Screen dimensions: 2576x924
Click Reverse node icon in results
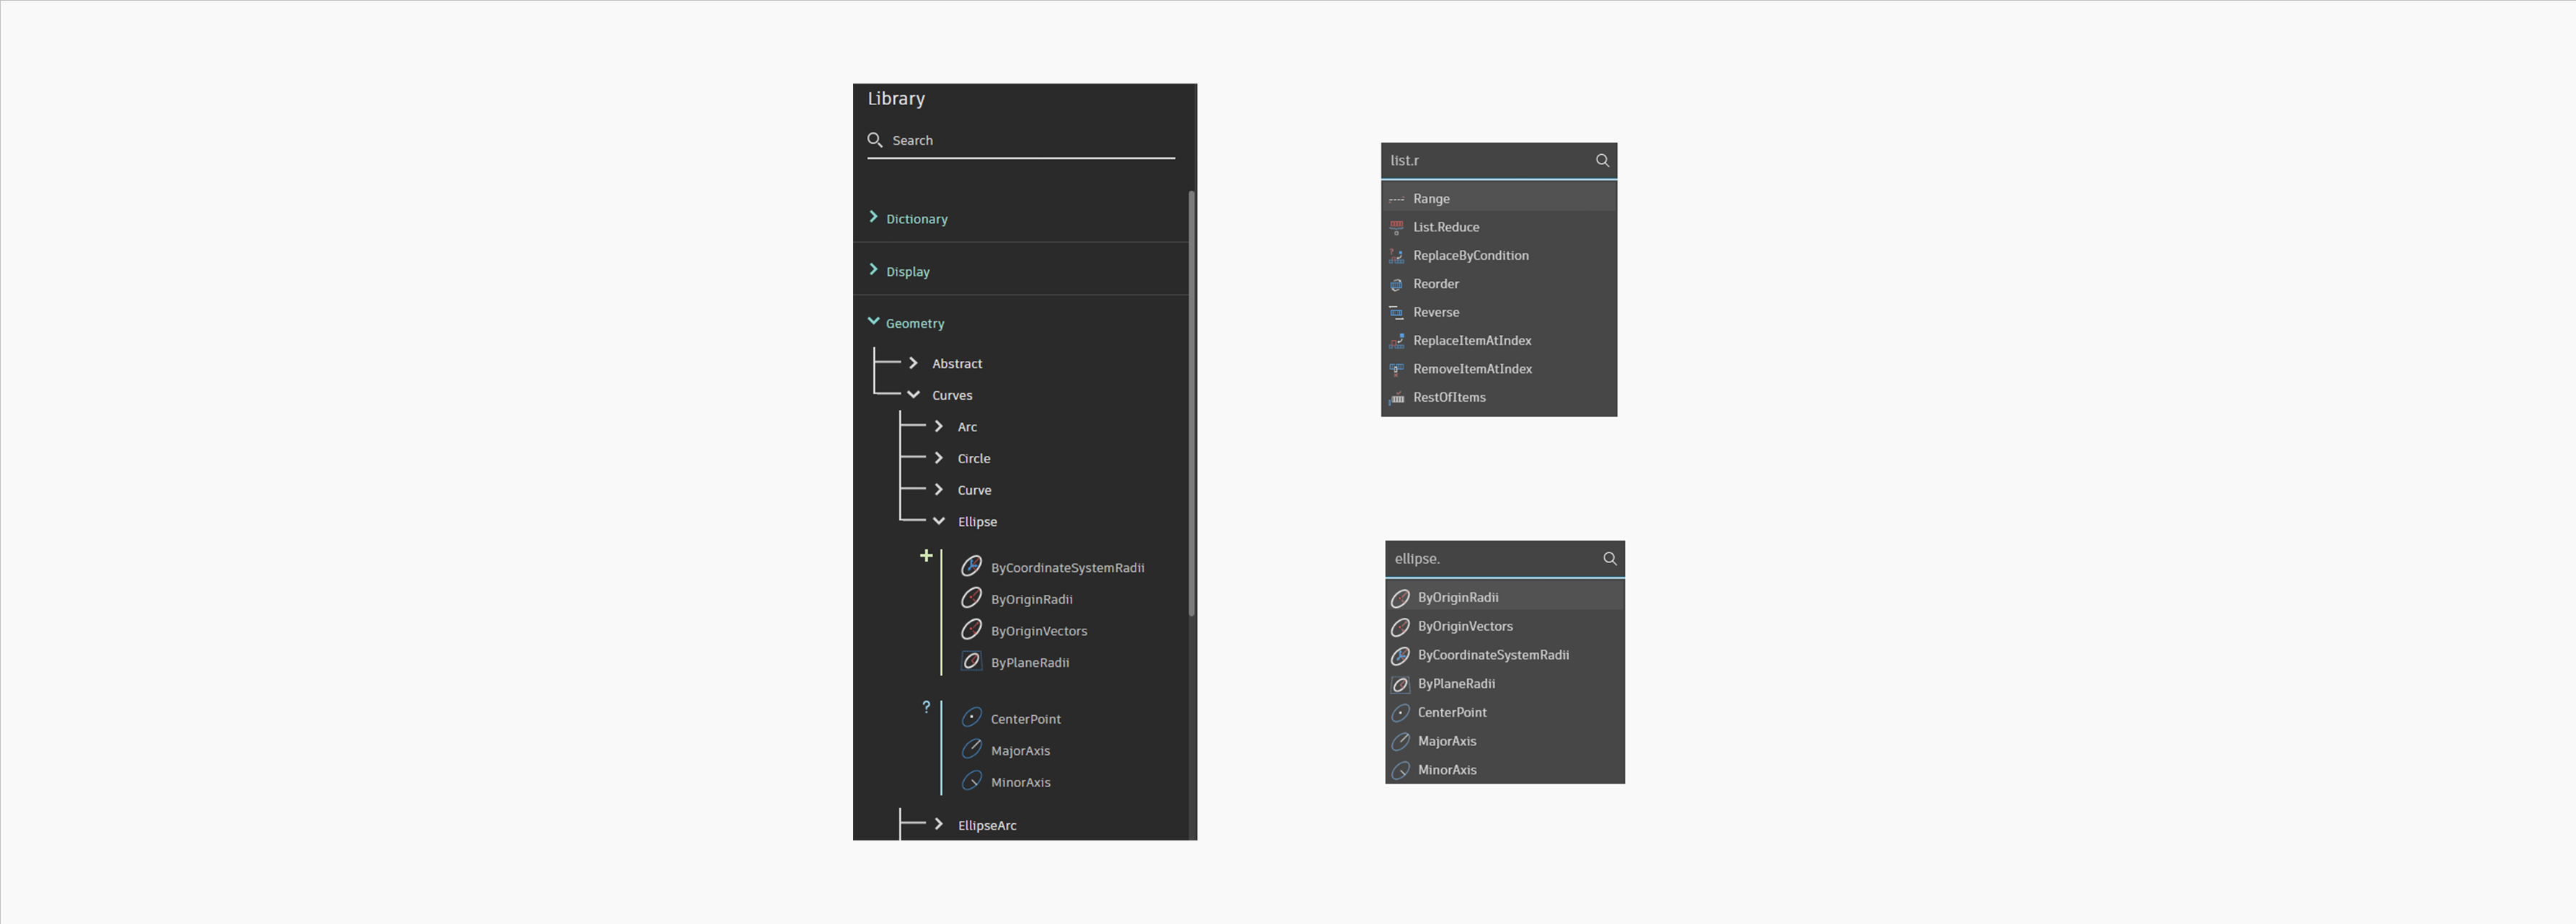pos(1397,312)
